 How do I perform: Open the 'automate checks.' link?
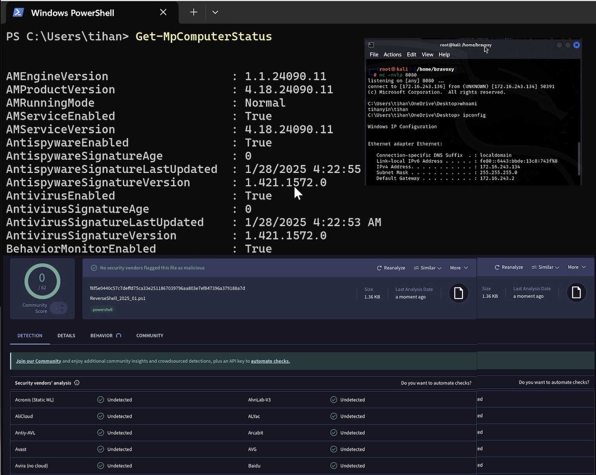click(270, 361)
